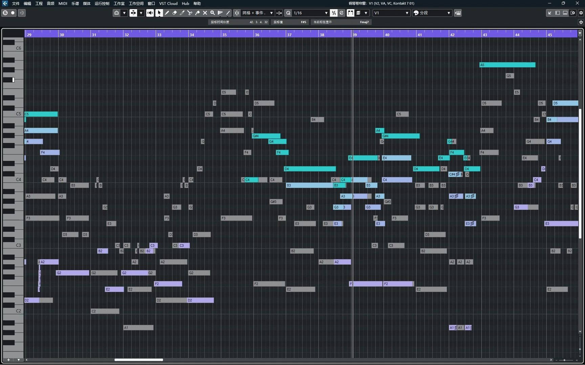This screenshot has width=585, height=365.
Task: Expand the note display options arrow
Action: point(366,13)
